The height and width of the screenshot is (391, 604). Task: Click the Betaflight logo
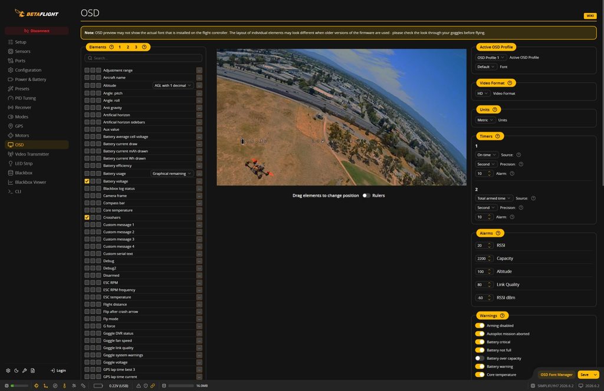[x=37, y=14]
